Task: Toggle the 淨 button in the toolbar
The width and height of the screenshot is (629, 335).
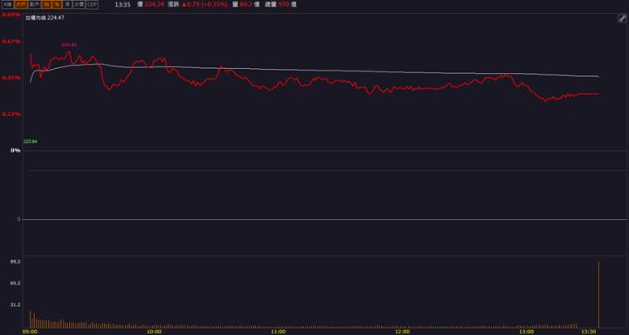Action: (67, 4)
